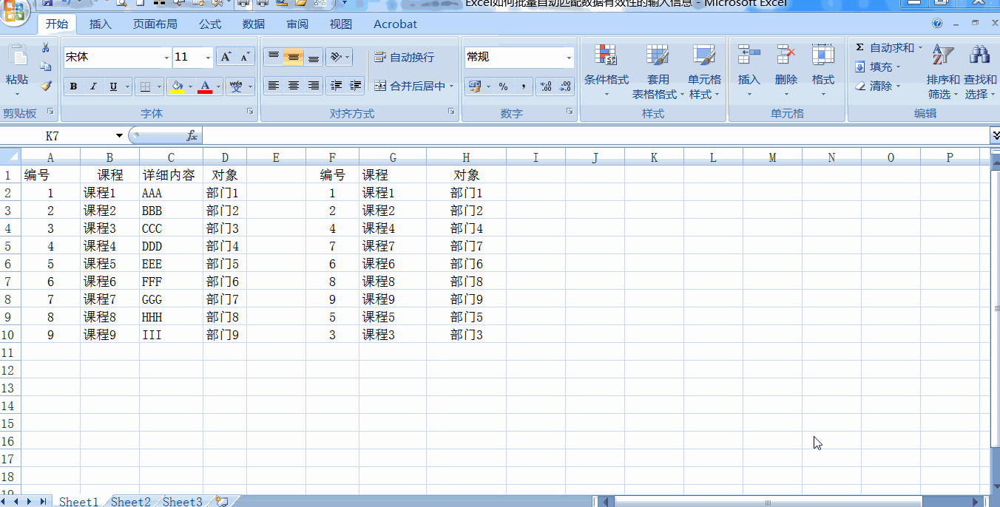Switch to the 视图 ribbon tab

pyautogui.click(x=341, y=24)
